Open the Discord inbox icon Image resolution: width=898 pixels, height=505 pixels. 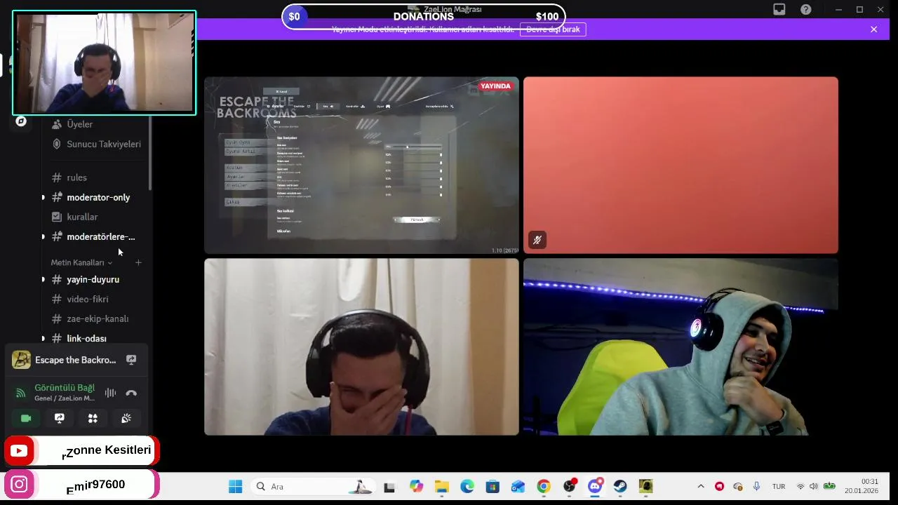pyautogui.click(x=779, y=9)
